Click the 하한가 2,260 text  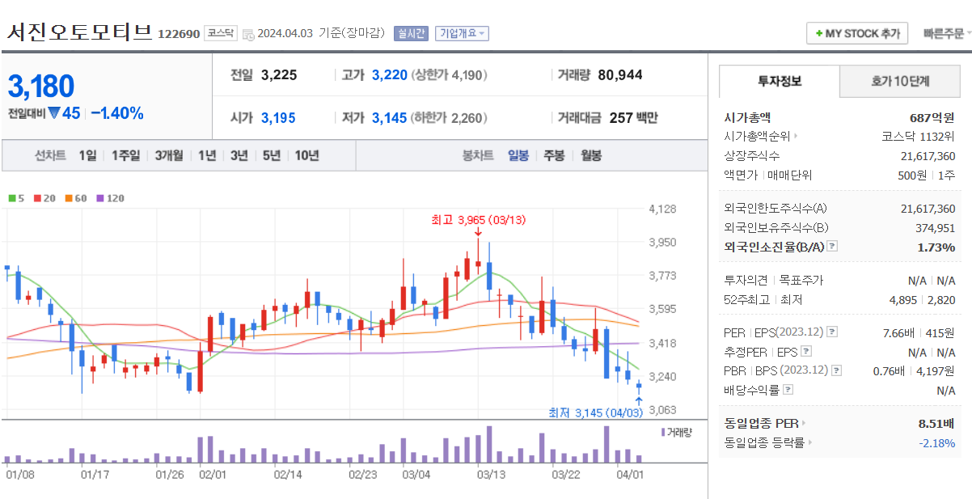[x=450, y=118]
